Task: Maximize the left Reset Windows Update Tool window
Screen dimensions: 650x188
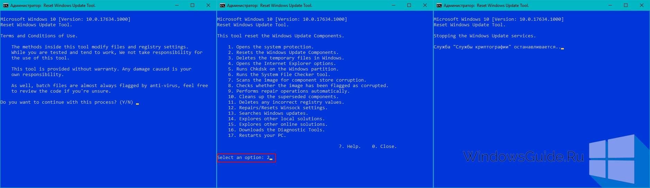Action: pyautogui.click(x=192, y=6)
